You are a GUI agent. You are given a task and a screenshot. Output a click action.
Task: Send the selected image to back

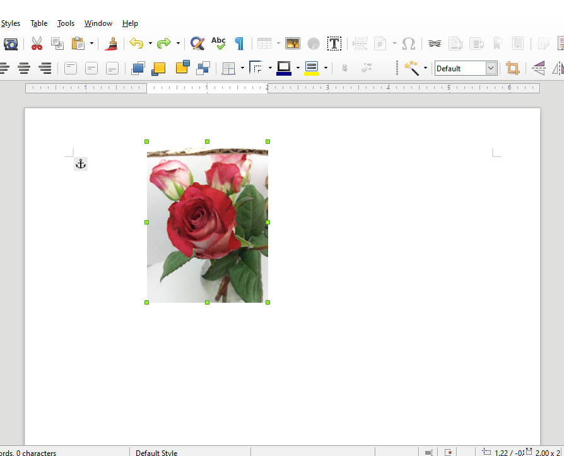pyautogui.click(x=203, y=67)
